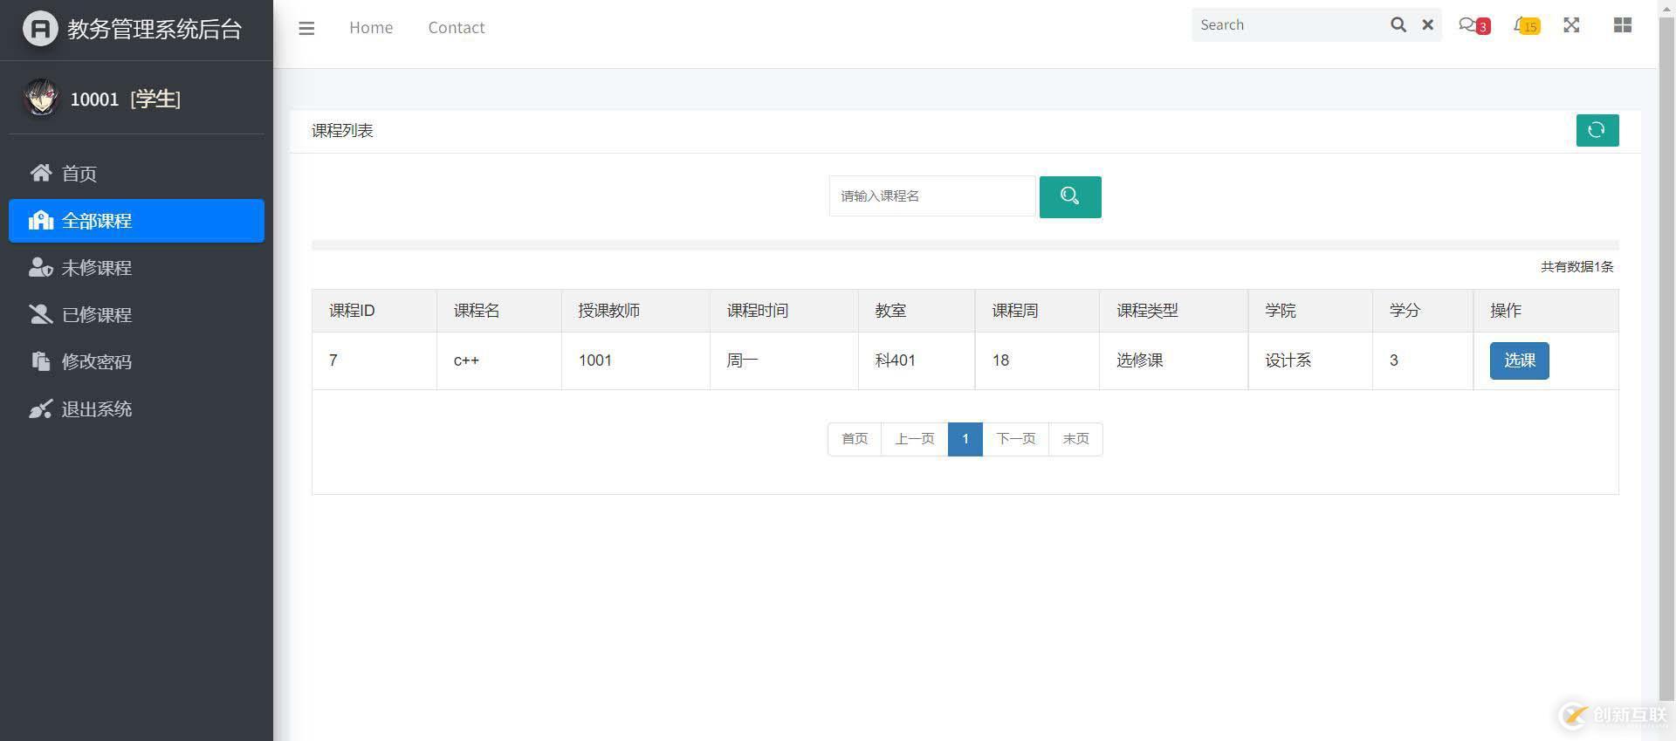This screenshot has width=1676, height=741.
Task: Click the Home link in the top navbar
Action: [371, 28]
